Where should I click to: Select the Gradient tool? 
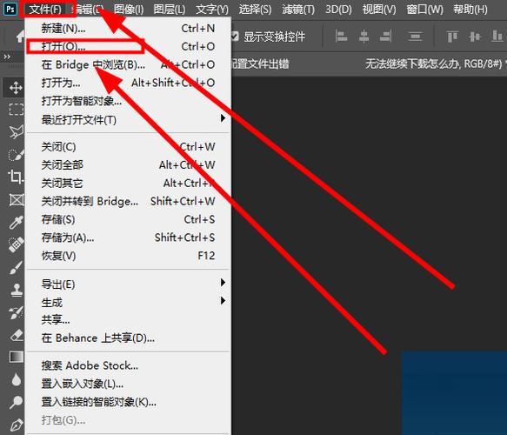[x=17, y=357]
